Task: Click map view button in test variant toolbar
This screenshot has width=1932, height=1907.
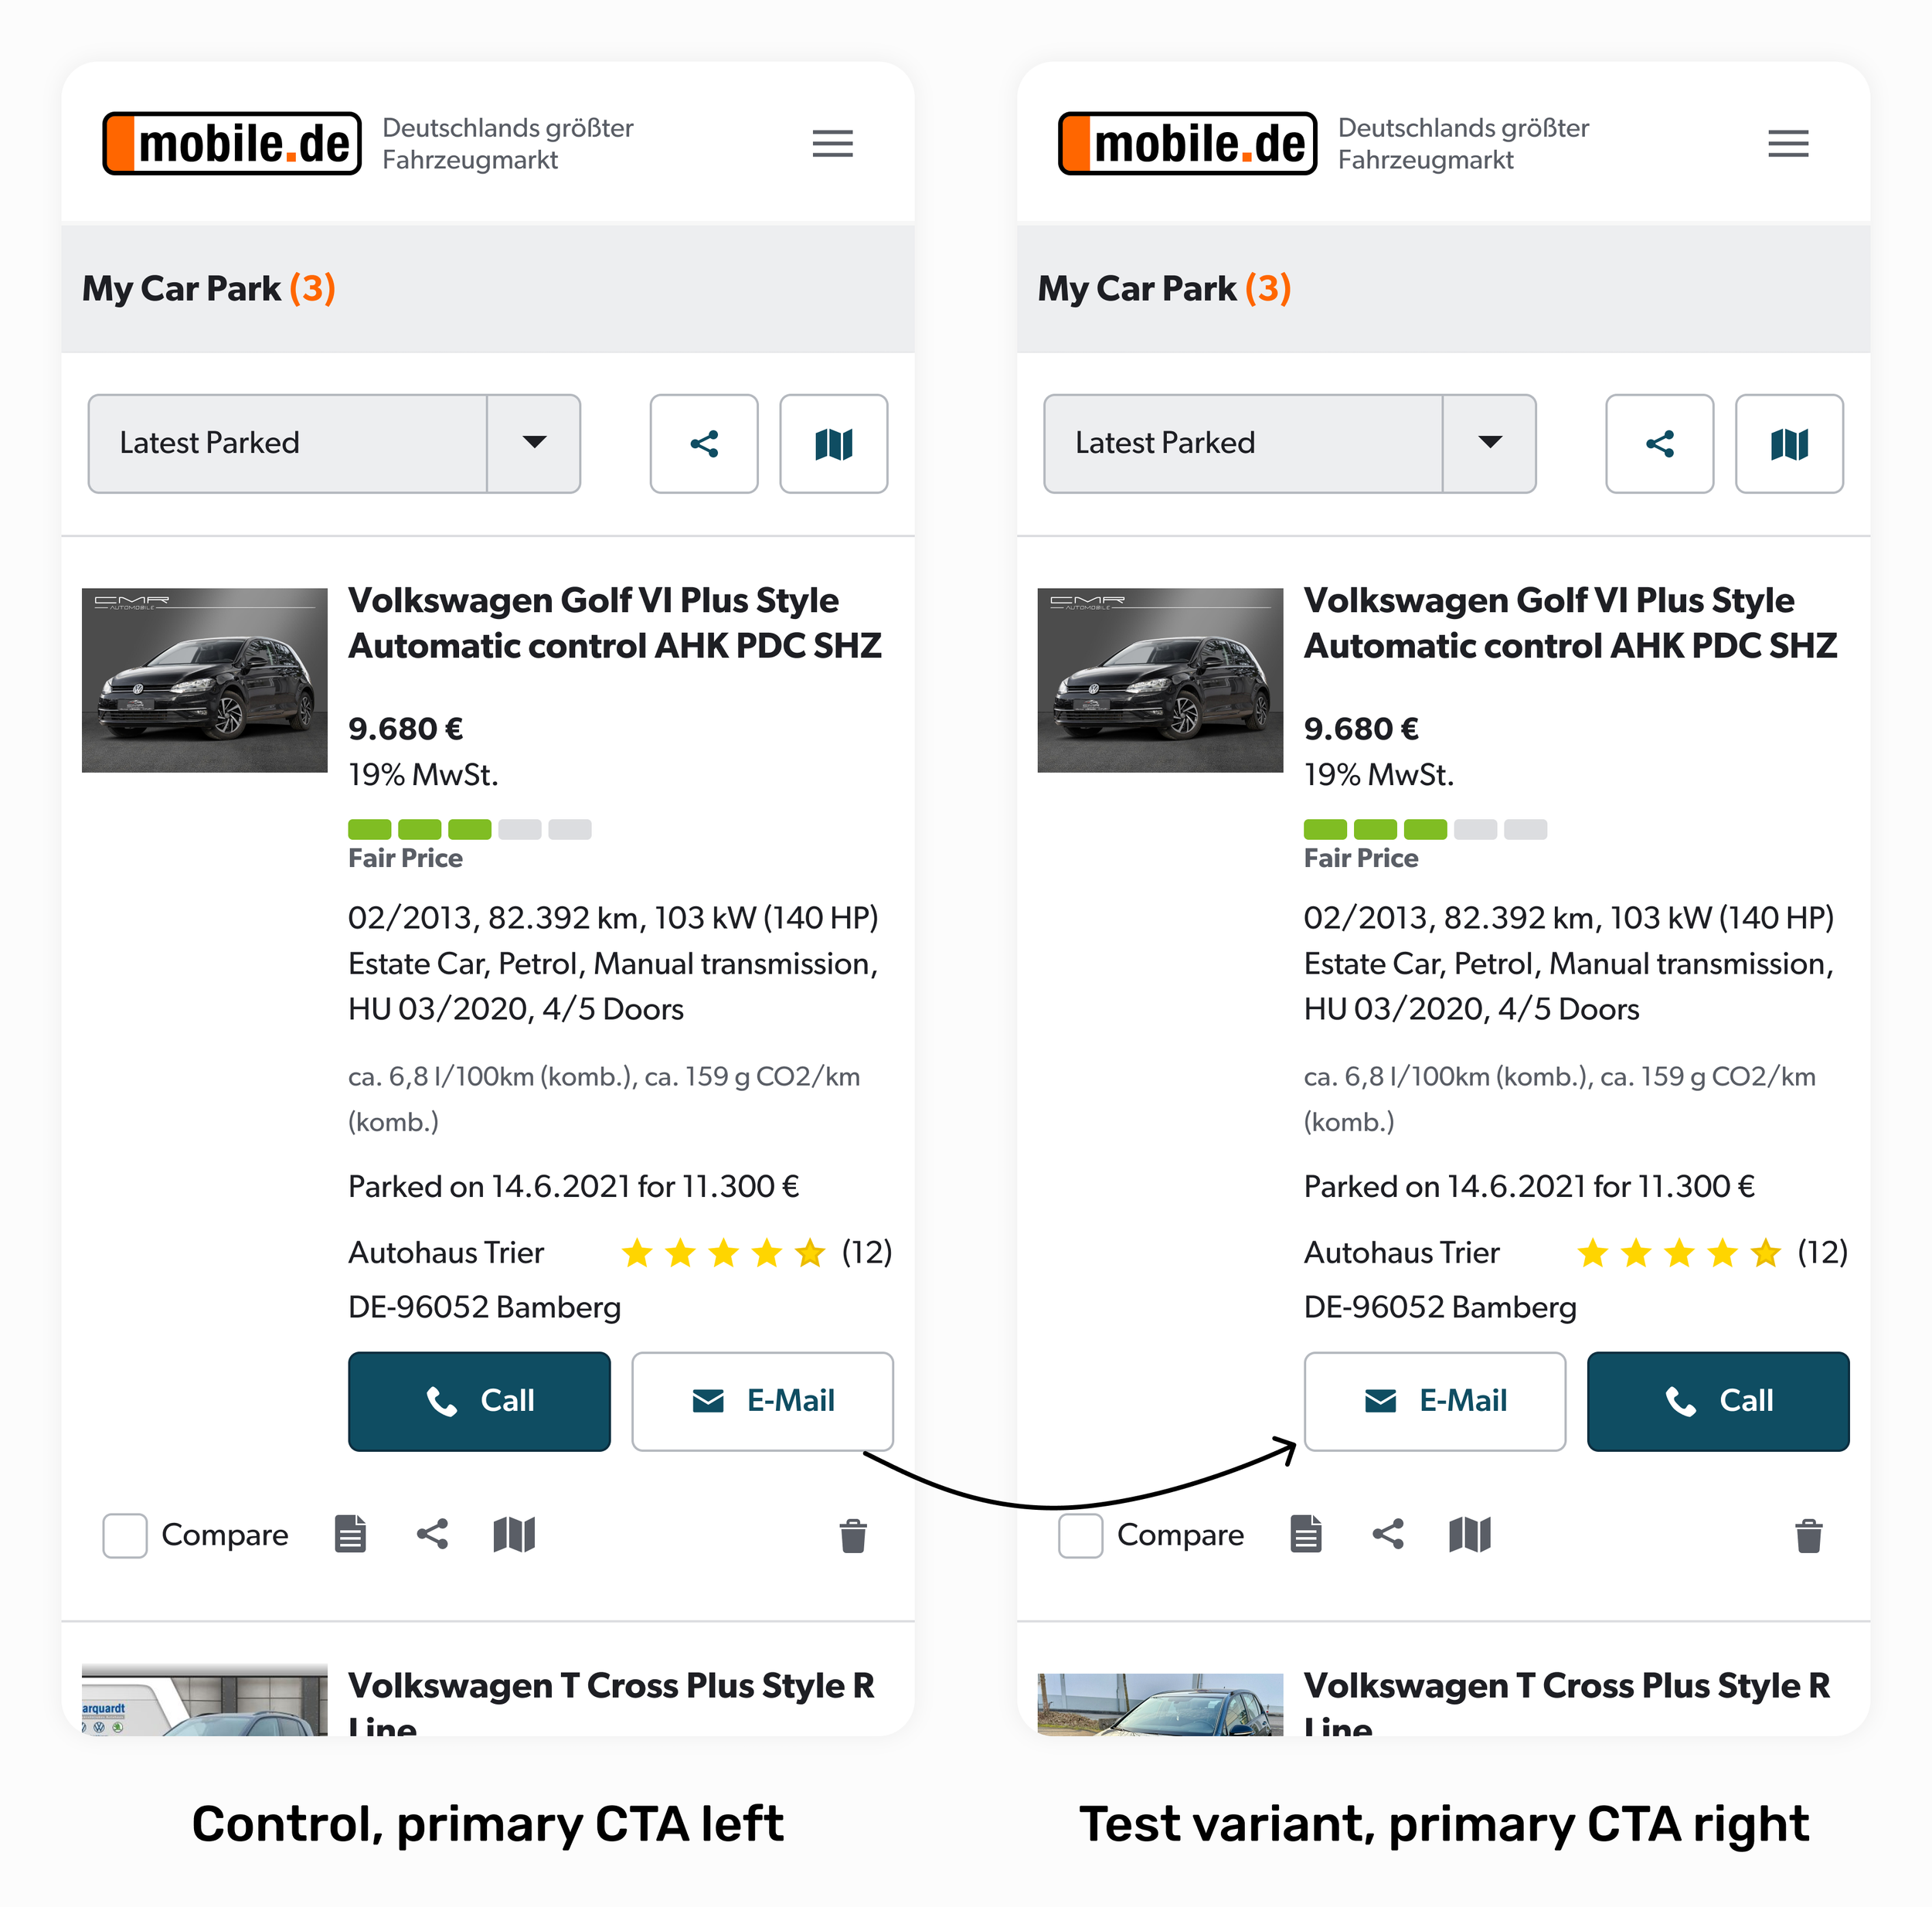Action: (x=1790, y=444)
